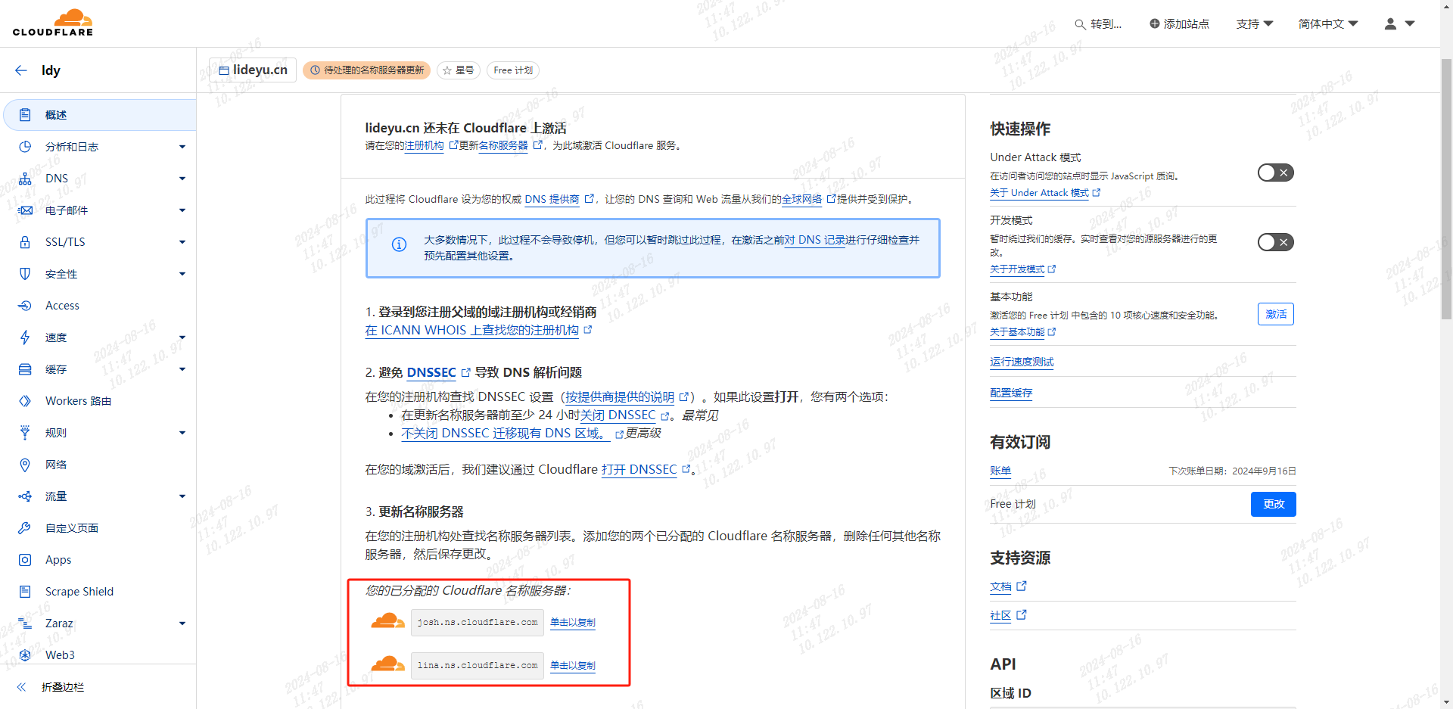This screenshot has width=1453, height=709.
Task: Click the blue 更改 plan button
Action: [x=1274, y=504]
